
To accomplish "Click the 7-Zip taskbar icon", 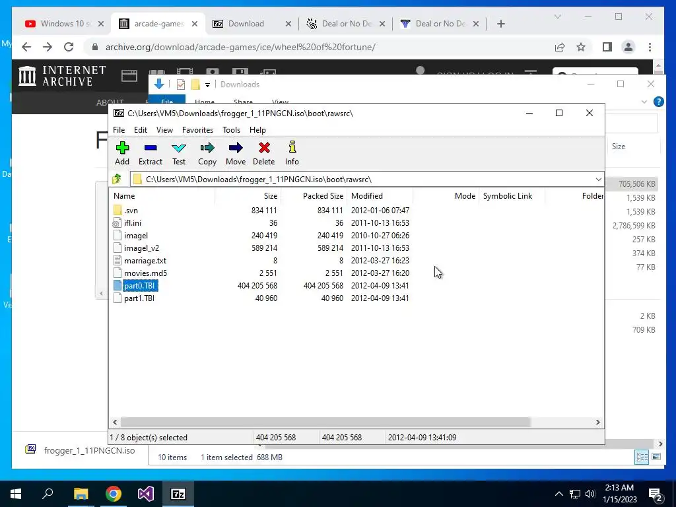I will (x=178, y=494).
